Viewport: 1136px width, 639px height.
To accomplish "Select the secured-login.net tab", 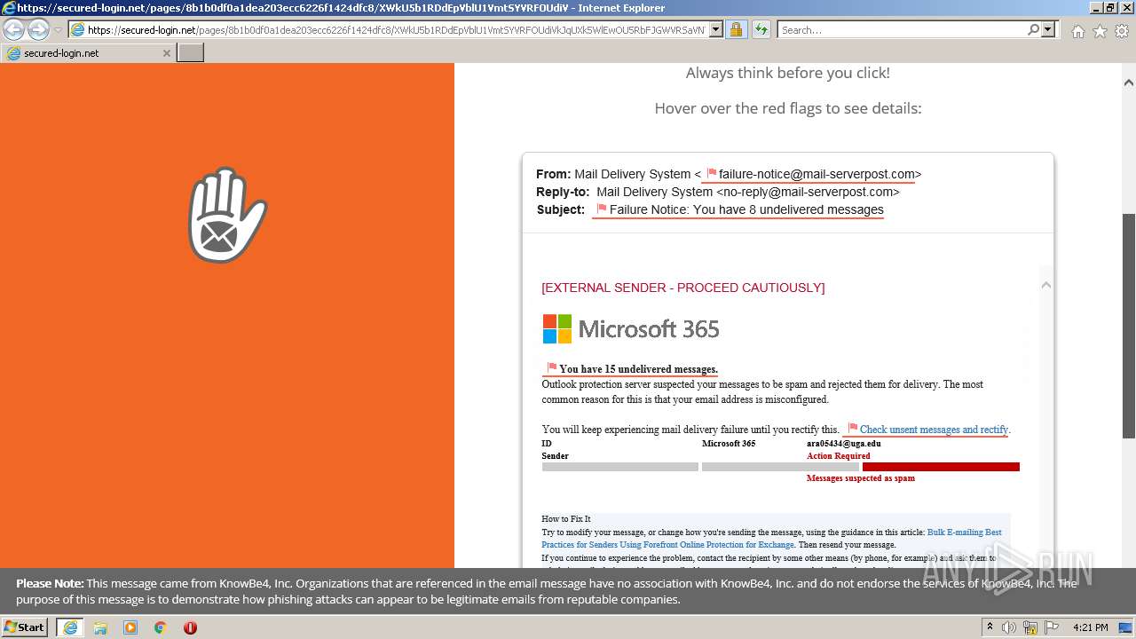I will [x=88, y=53].
